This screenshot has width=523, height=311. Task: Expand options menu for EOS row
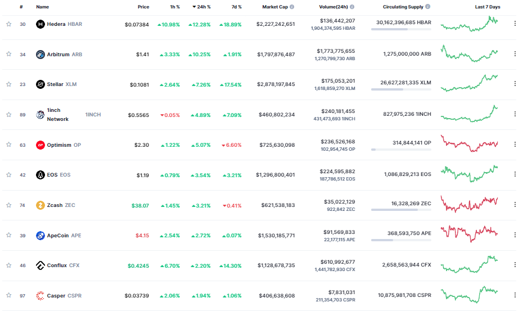click(515, 174)
